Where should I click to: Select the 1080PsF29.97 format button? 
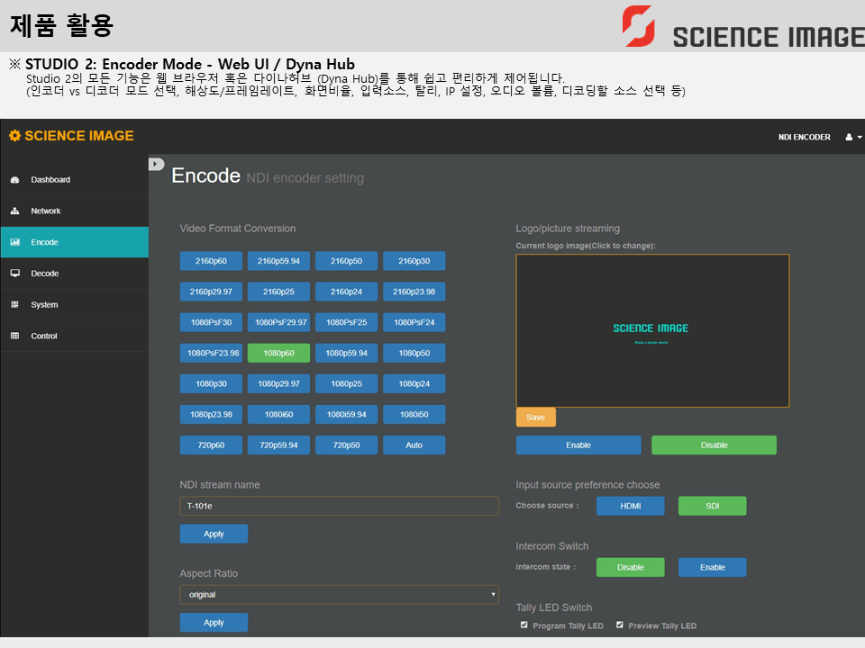point(278,322)
